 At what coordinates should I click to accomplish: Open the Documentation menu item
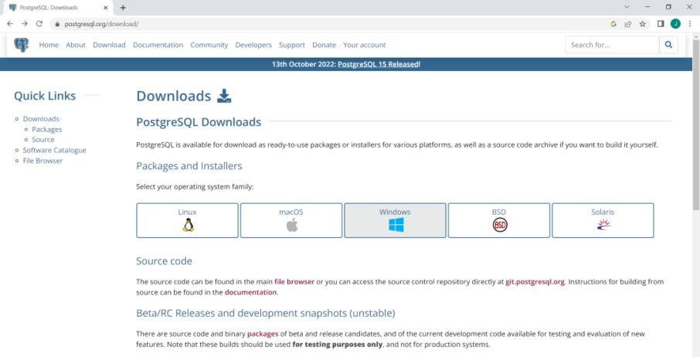click(x=158, y=45)
